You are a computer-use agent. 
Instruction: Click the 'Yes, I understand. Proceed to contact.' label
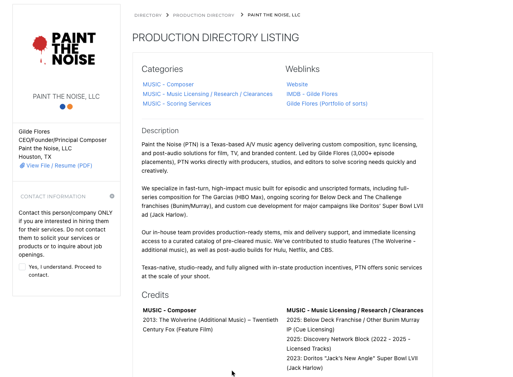[x=65, y=271]
